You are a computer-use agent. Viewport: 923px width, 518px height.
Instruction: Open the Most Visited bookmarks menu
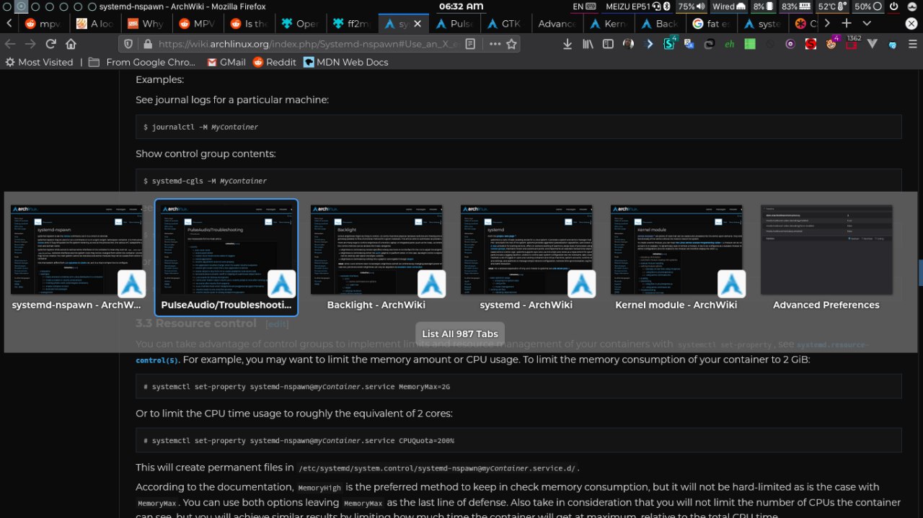[x=40, y=62]
